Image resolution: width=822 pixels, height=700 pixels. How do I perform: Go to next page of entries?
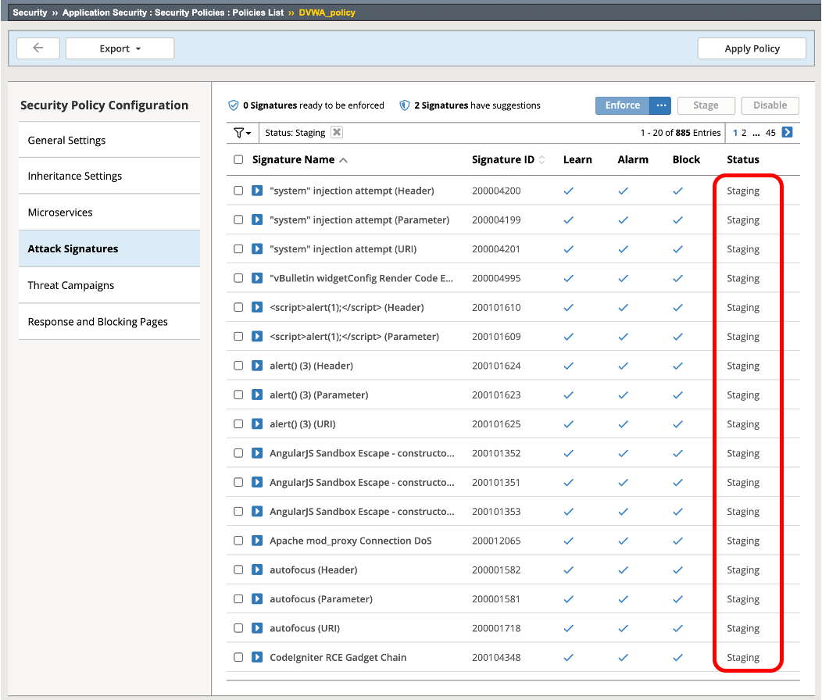(787, 132)
